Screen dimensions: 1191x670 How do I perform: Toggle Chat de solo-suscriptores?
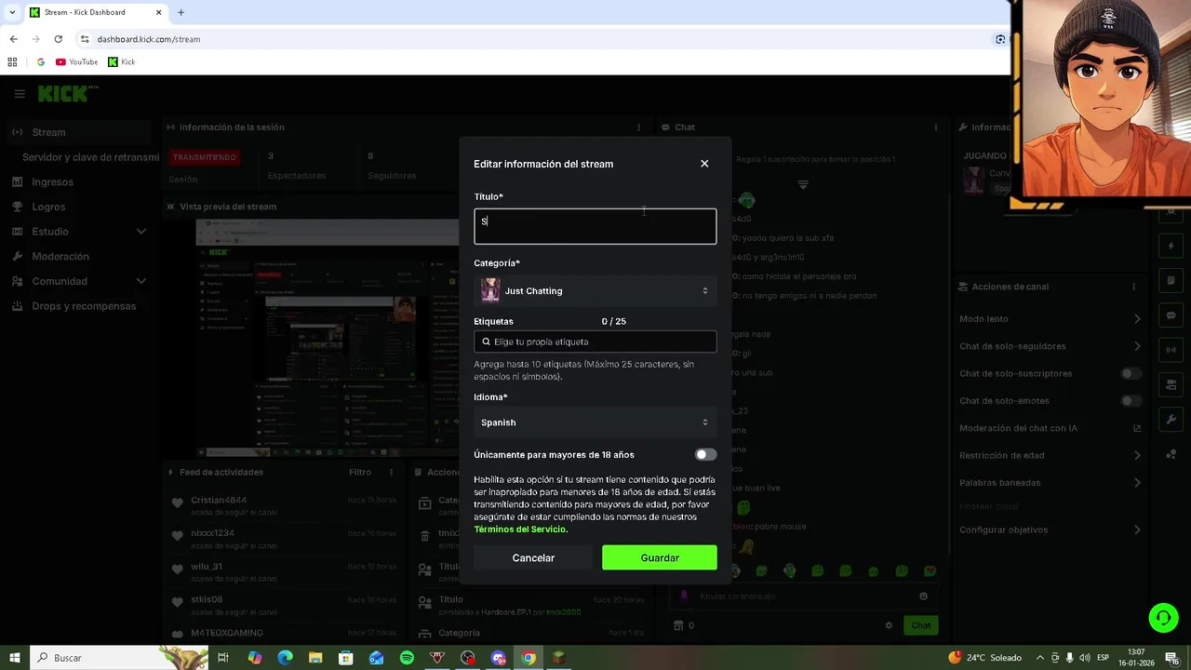click(1131, 374)
